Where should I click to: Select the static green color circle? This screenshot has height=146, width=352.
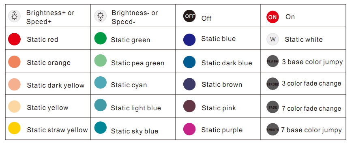click(100, 38)
